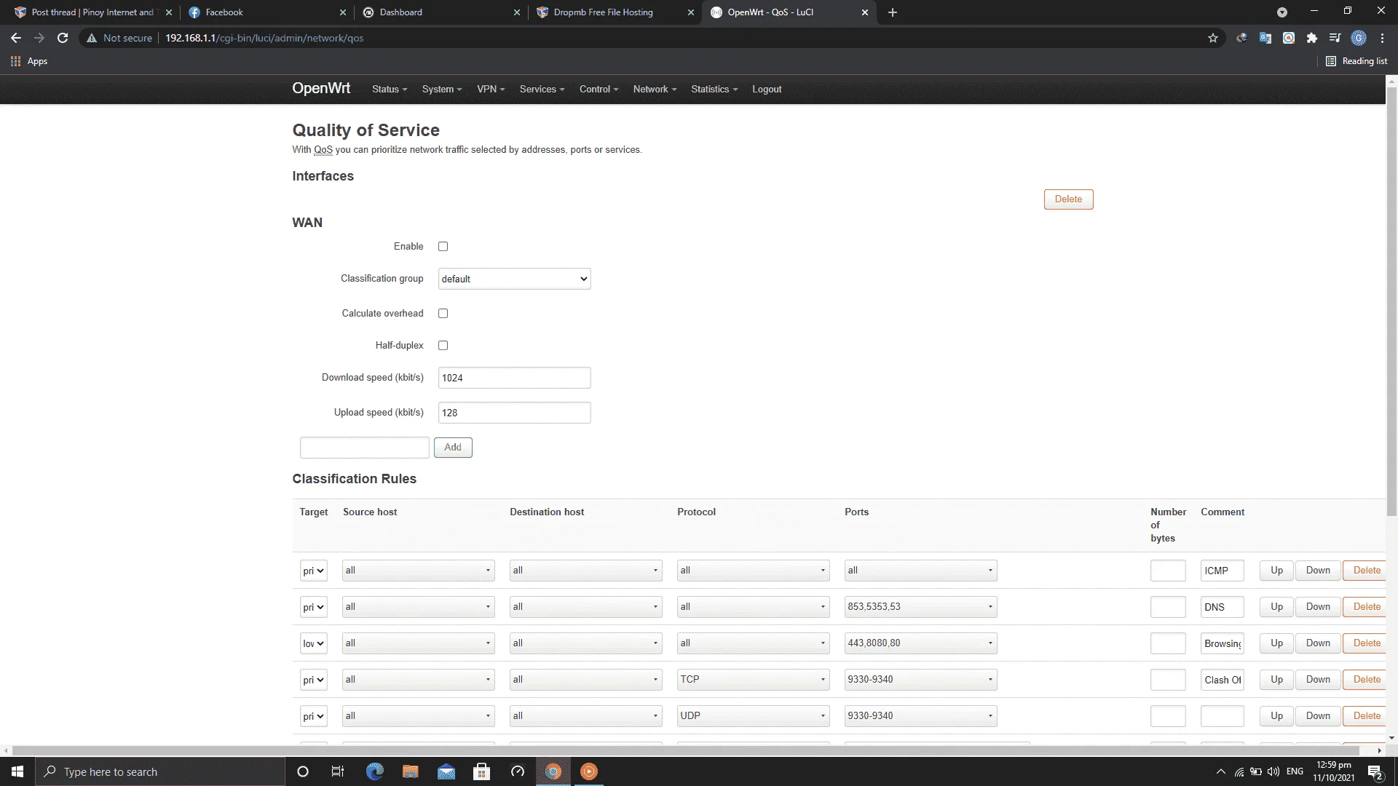1398x786 pixels.
Task: Open the Control menu
Action: 599,89
